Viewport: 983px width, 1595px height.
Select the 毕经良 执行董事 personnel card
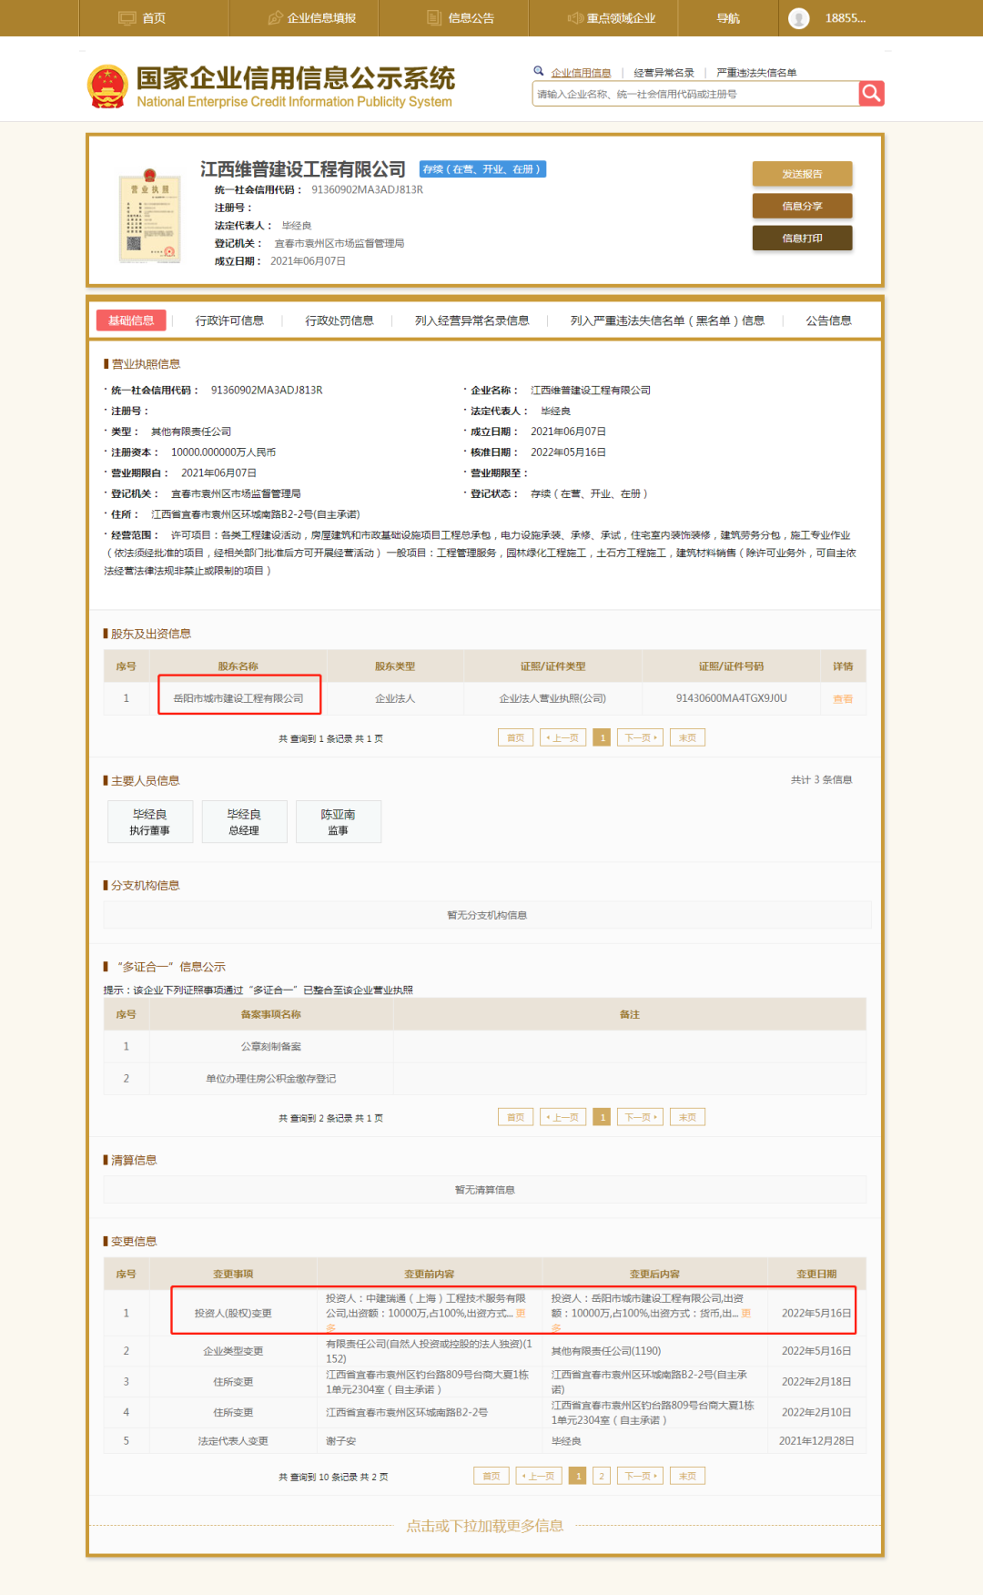150,821
